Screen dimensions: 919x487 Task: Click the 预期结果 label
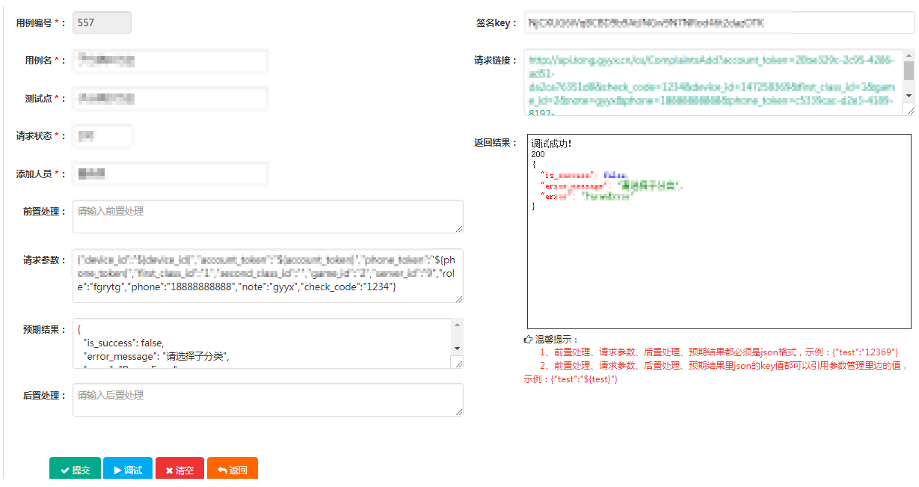[x=45, y=329]
